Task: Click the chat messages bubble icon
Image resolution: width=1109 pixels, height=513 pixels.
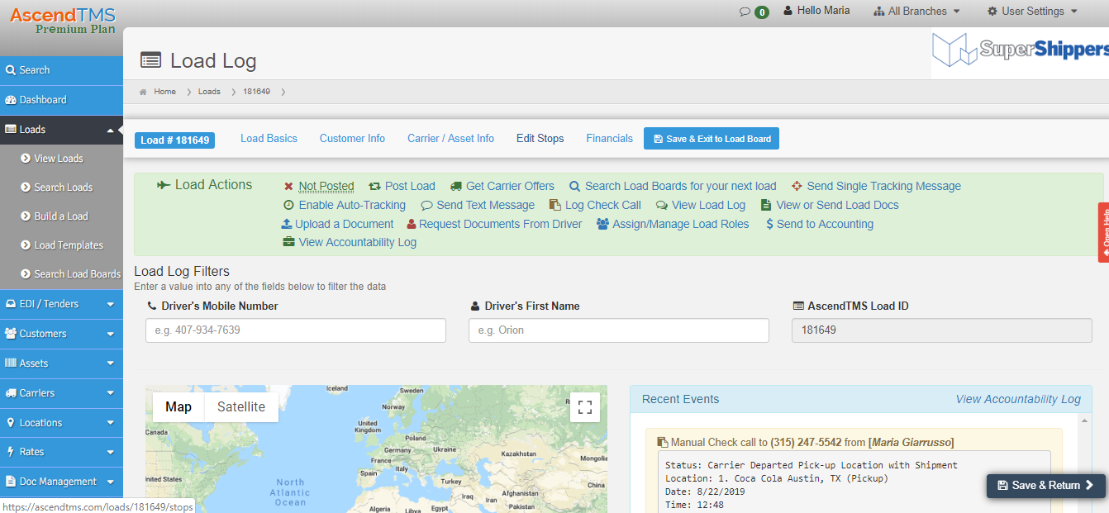Action: pos(745,12)
